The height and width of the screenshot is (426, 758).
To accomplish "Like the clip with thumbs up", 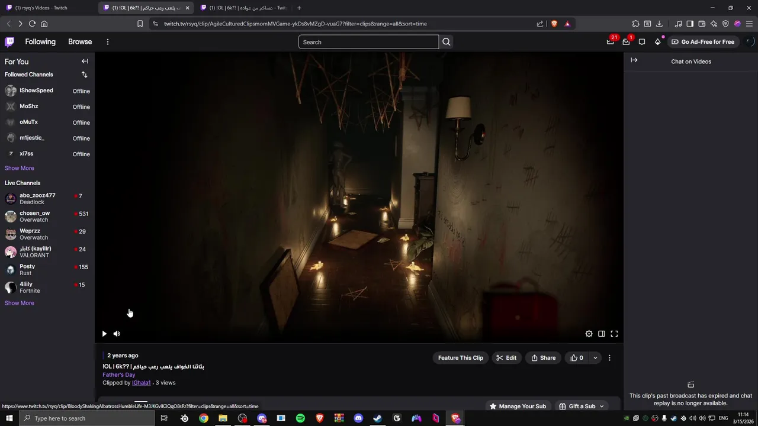I will pyautogui.click(x=577, y=358).
